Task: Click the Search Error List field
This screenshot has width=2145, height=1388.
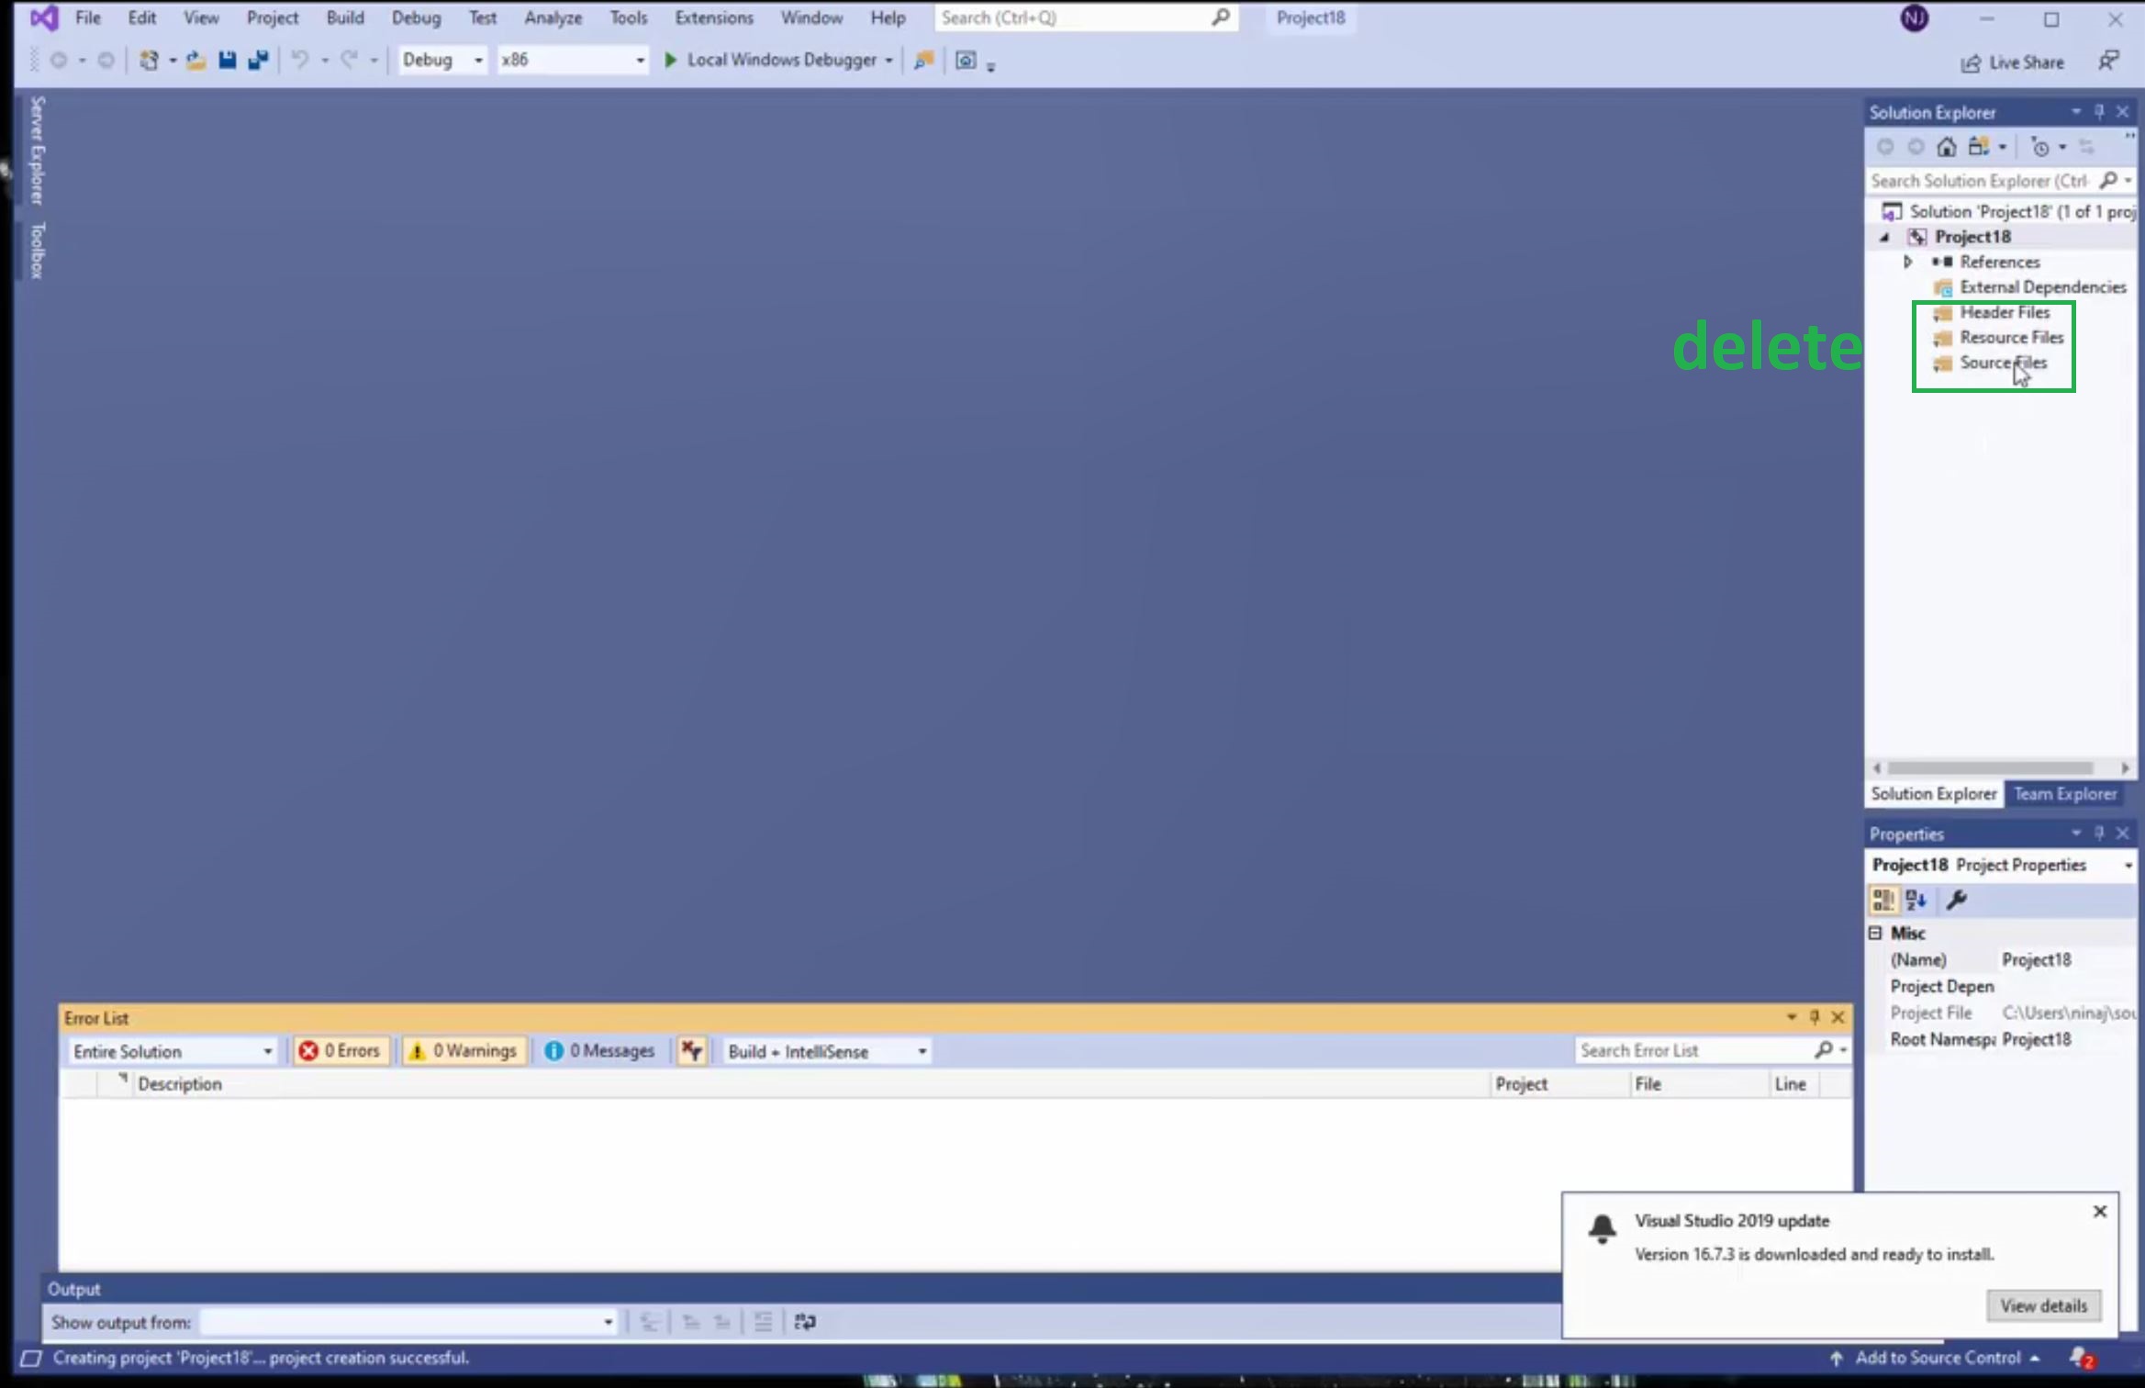Action: 1691,1051
